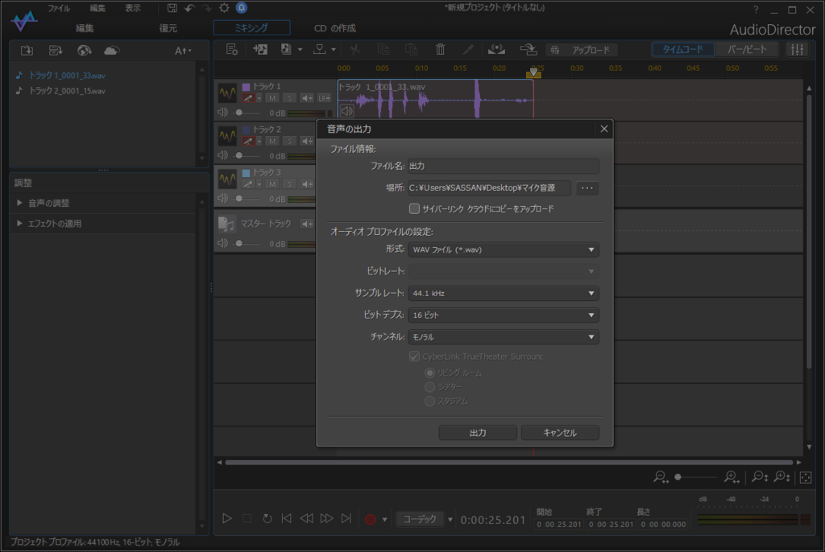Click the notification bell icon
Screen dimensions: 825x552
(242, 7)
